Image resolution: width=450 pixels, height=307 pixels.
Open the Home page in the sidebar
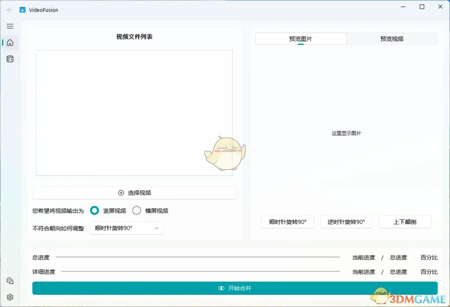click(x=10, y=43)
